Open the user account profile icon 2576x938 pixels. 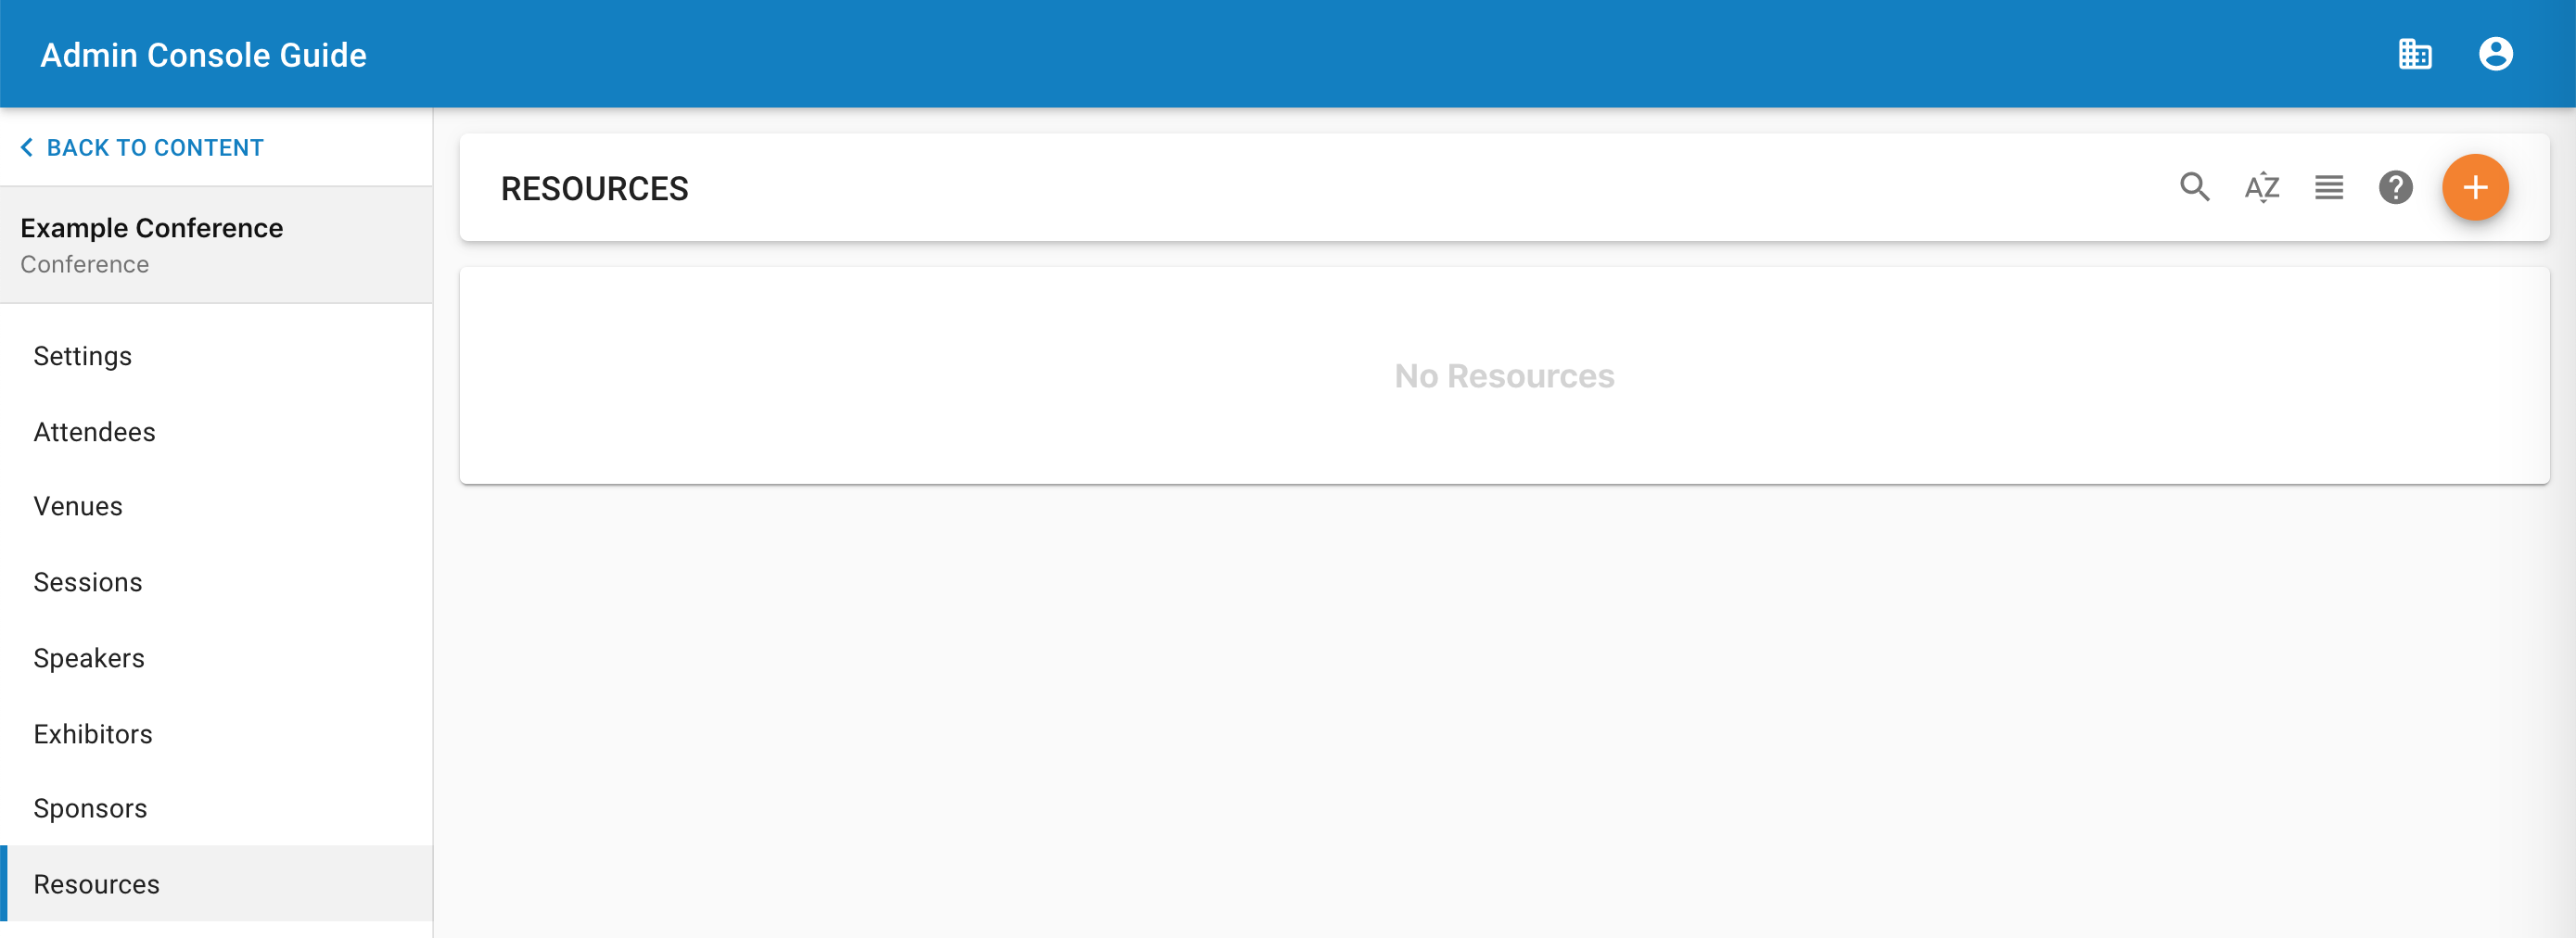[2495, 54]
